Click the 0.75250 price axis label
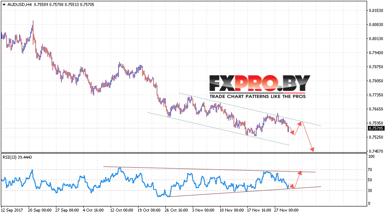 pos(376,137)
